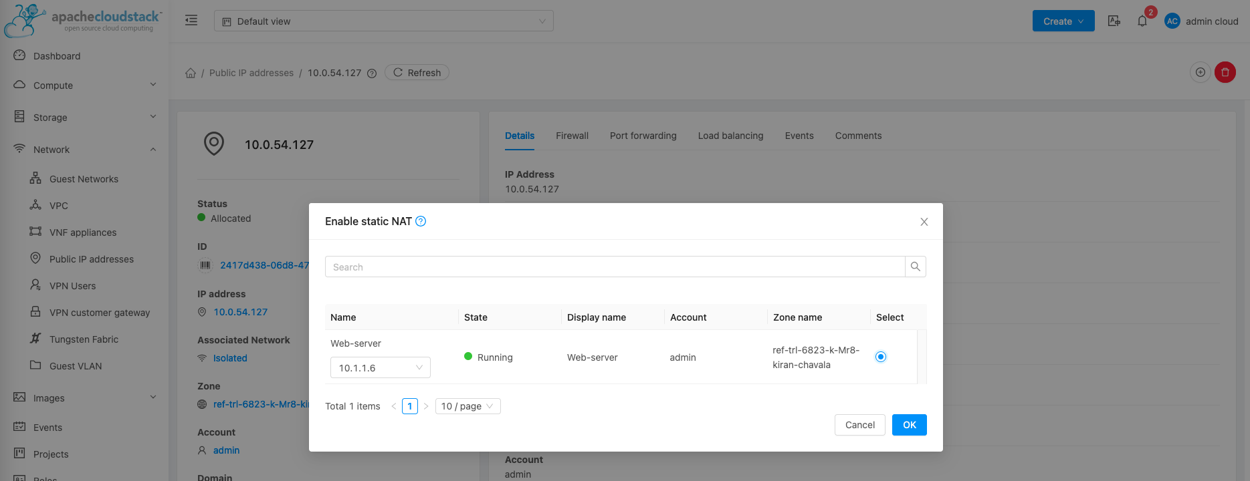Viewport: 1250px width, 481px height.
Task: Open the Dashboard icon in the sidebar
Action: coord(19,55)
